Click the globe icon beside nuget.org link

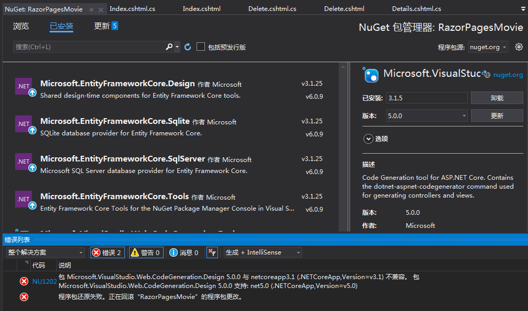[486, 74]
